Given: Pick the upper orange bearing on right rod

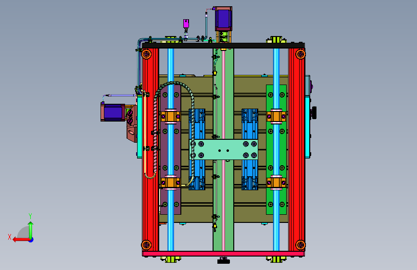Looking at the screenshot, I should [x=276, y=116].
